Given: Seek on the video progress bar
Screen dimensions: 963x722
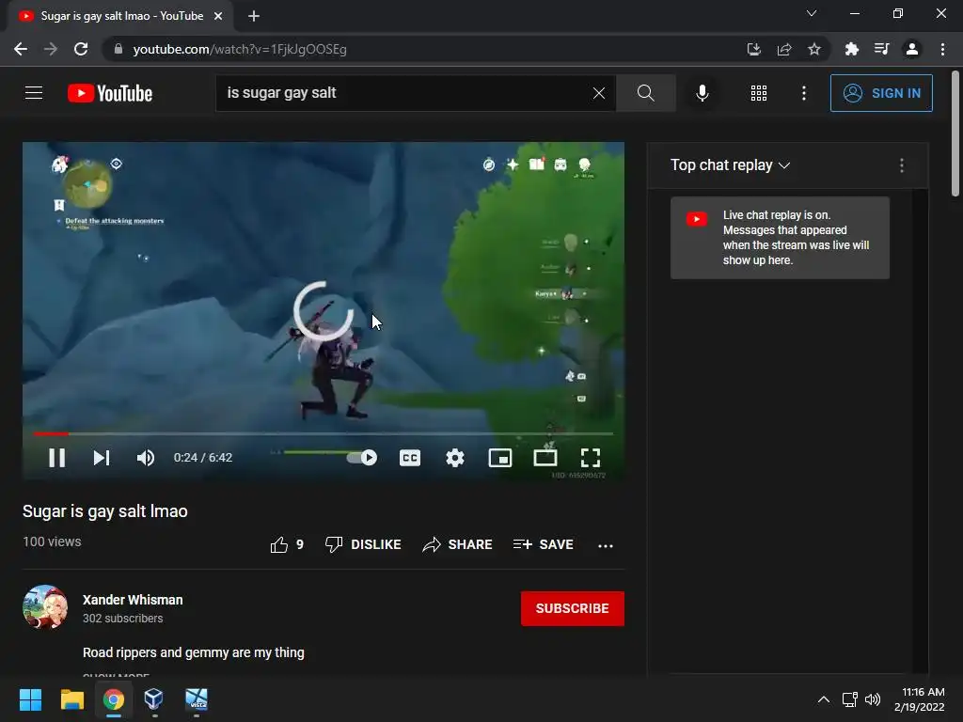Looking at the screenshot, I should 324,433.
